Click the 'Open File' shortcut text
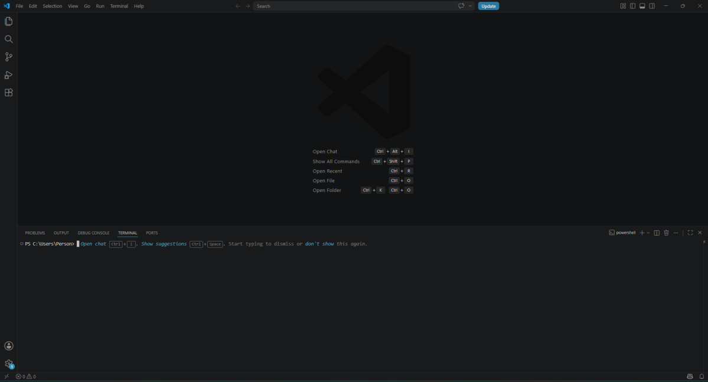The height and width of the screenshot is (382, 708). (324, 181)
